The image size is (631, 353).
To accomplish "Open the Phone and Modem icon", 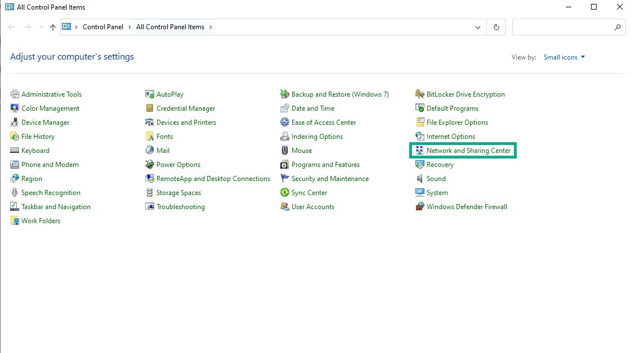I will click(x=15, y=165).
